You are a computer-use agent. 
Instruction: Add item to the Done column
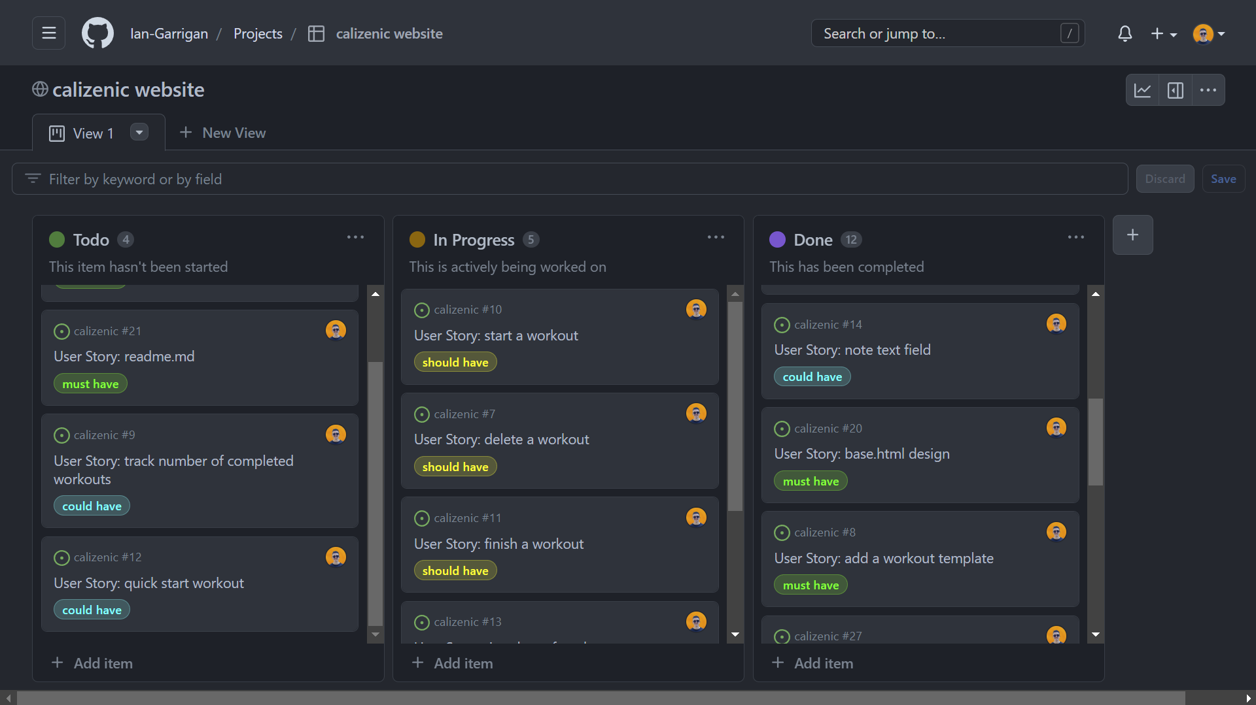tap(812, 663)
